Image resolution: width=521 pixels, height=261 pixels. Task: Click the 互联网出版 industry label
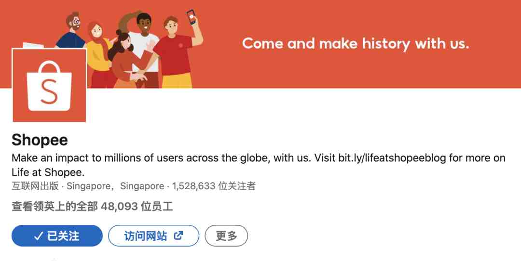[x=35, y=186]
